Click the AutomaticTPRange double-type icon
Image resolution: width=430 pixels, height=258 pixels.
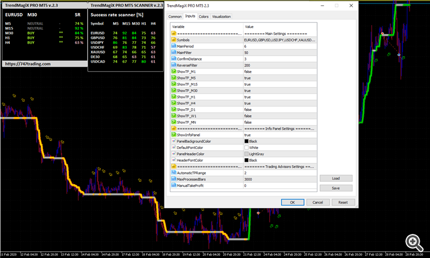174,173
